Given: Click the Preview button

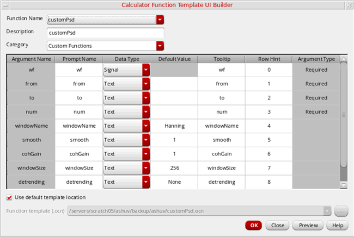Looking at the screenshot, I should 308,225.
